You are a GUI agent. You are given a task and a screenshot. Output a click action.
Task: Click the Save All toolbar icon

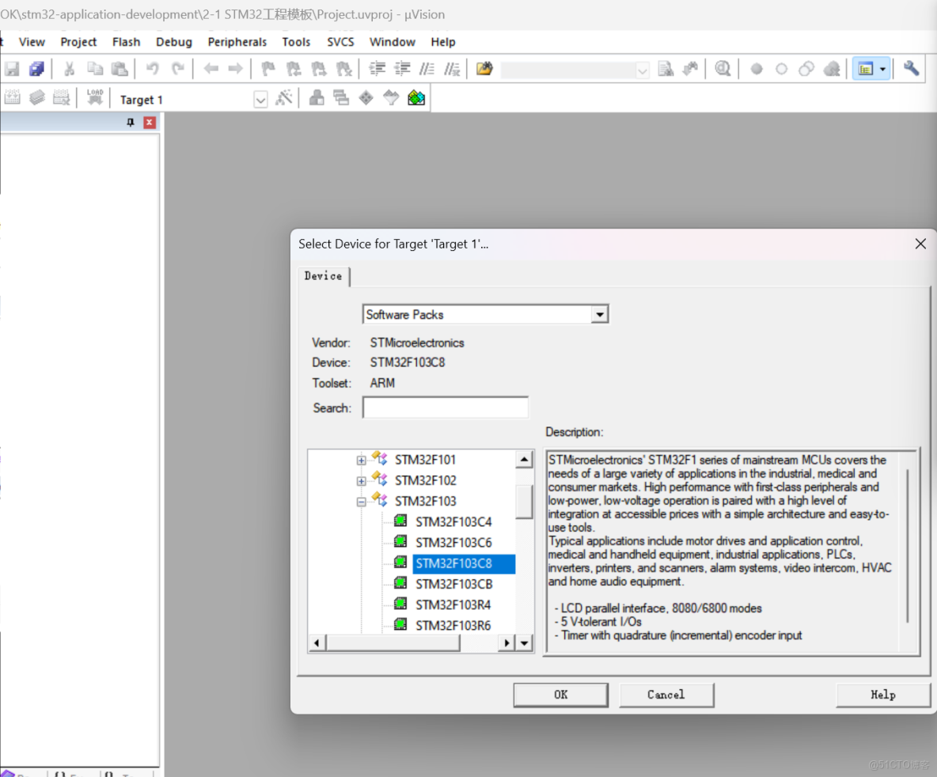pyautogui.click(x=36, y=70)
